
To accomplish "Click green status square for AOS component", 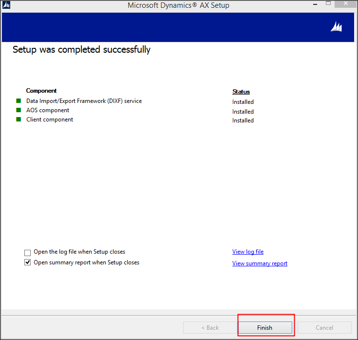I will (x=19, y=110).
